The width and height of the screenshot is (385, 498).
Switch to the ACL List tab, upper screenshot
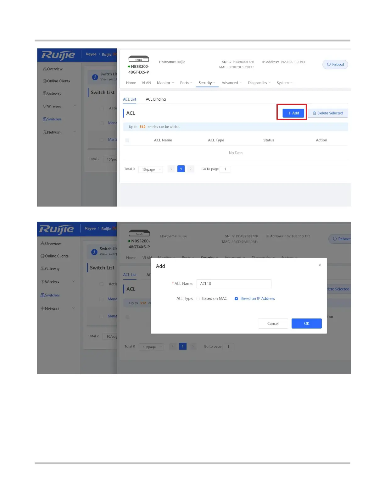click(130, 99)
